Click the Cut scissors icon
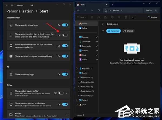162x120 pixels. click(x=92, y=17)
